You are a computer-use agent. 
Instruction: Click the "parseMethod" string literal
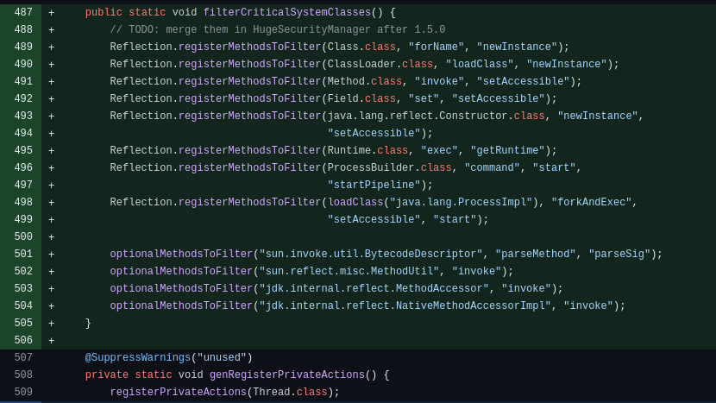point(535,254)
